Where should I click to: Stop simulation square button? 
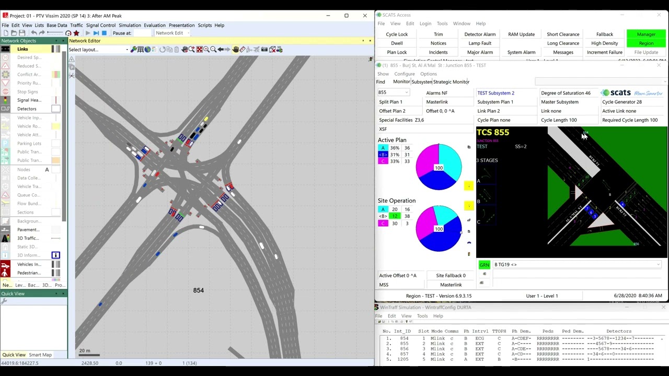tap(105, 33)
